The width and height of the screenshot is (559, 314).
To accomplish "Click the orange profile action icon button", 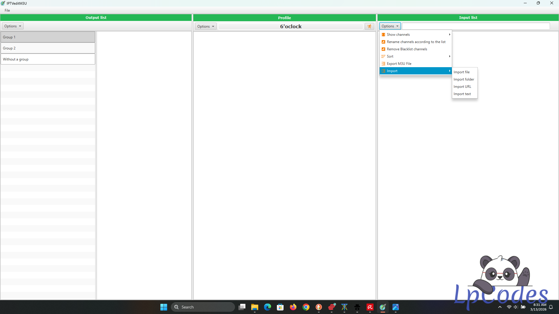I will coord(369,26).
